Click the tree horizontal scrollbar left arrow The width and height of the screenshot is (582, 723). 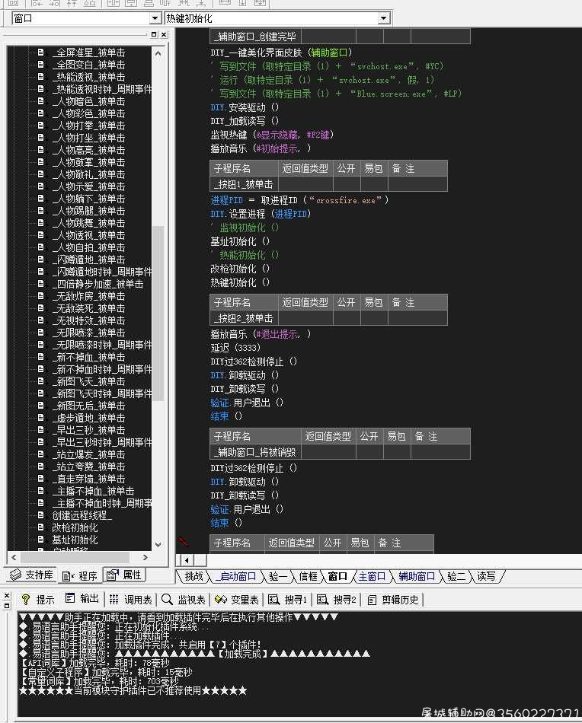14,557
